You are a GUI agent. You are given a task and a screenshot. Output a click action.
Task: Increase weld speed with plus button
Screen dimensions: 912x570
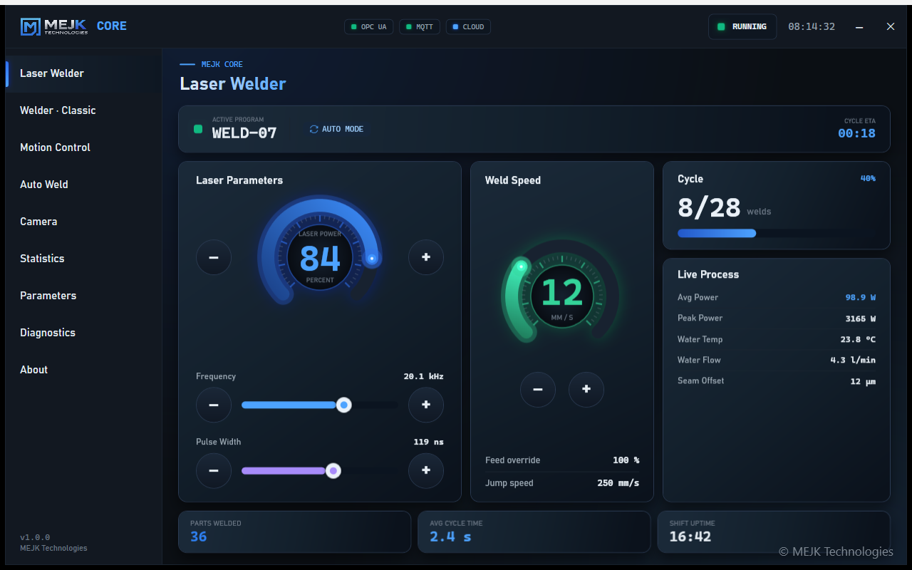pos(586,390)
